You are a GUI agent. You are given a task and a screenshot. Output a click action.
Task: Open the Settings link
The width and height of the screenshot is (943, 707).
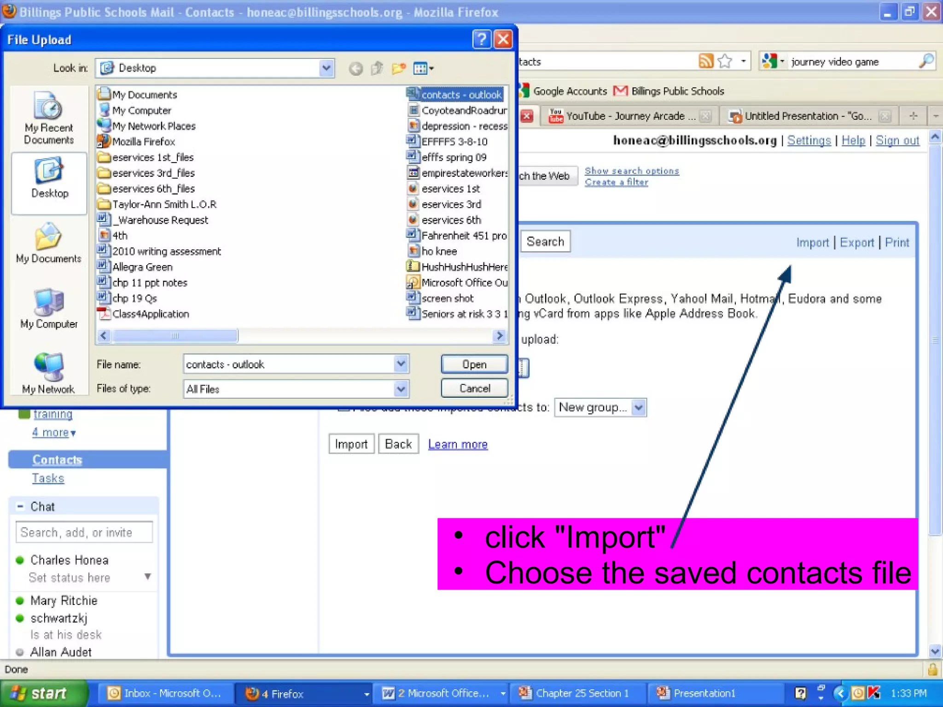[809, 140]
